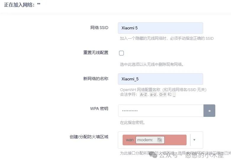Click the modem: interface badge
The image size is (231, 164).
click(x=150, y=140)
